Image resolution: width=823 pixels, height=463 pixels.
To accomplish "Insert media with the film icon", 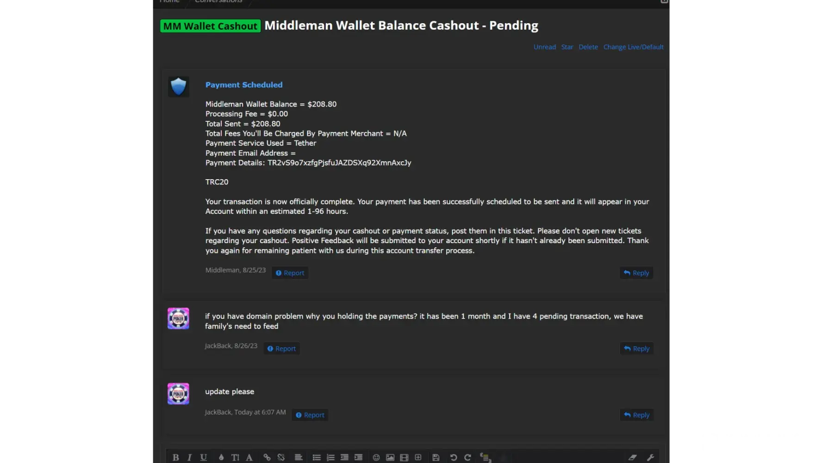I will tap(404, 457).
